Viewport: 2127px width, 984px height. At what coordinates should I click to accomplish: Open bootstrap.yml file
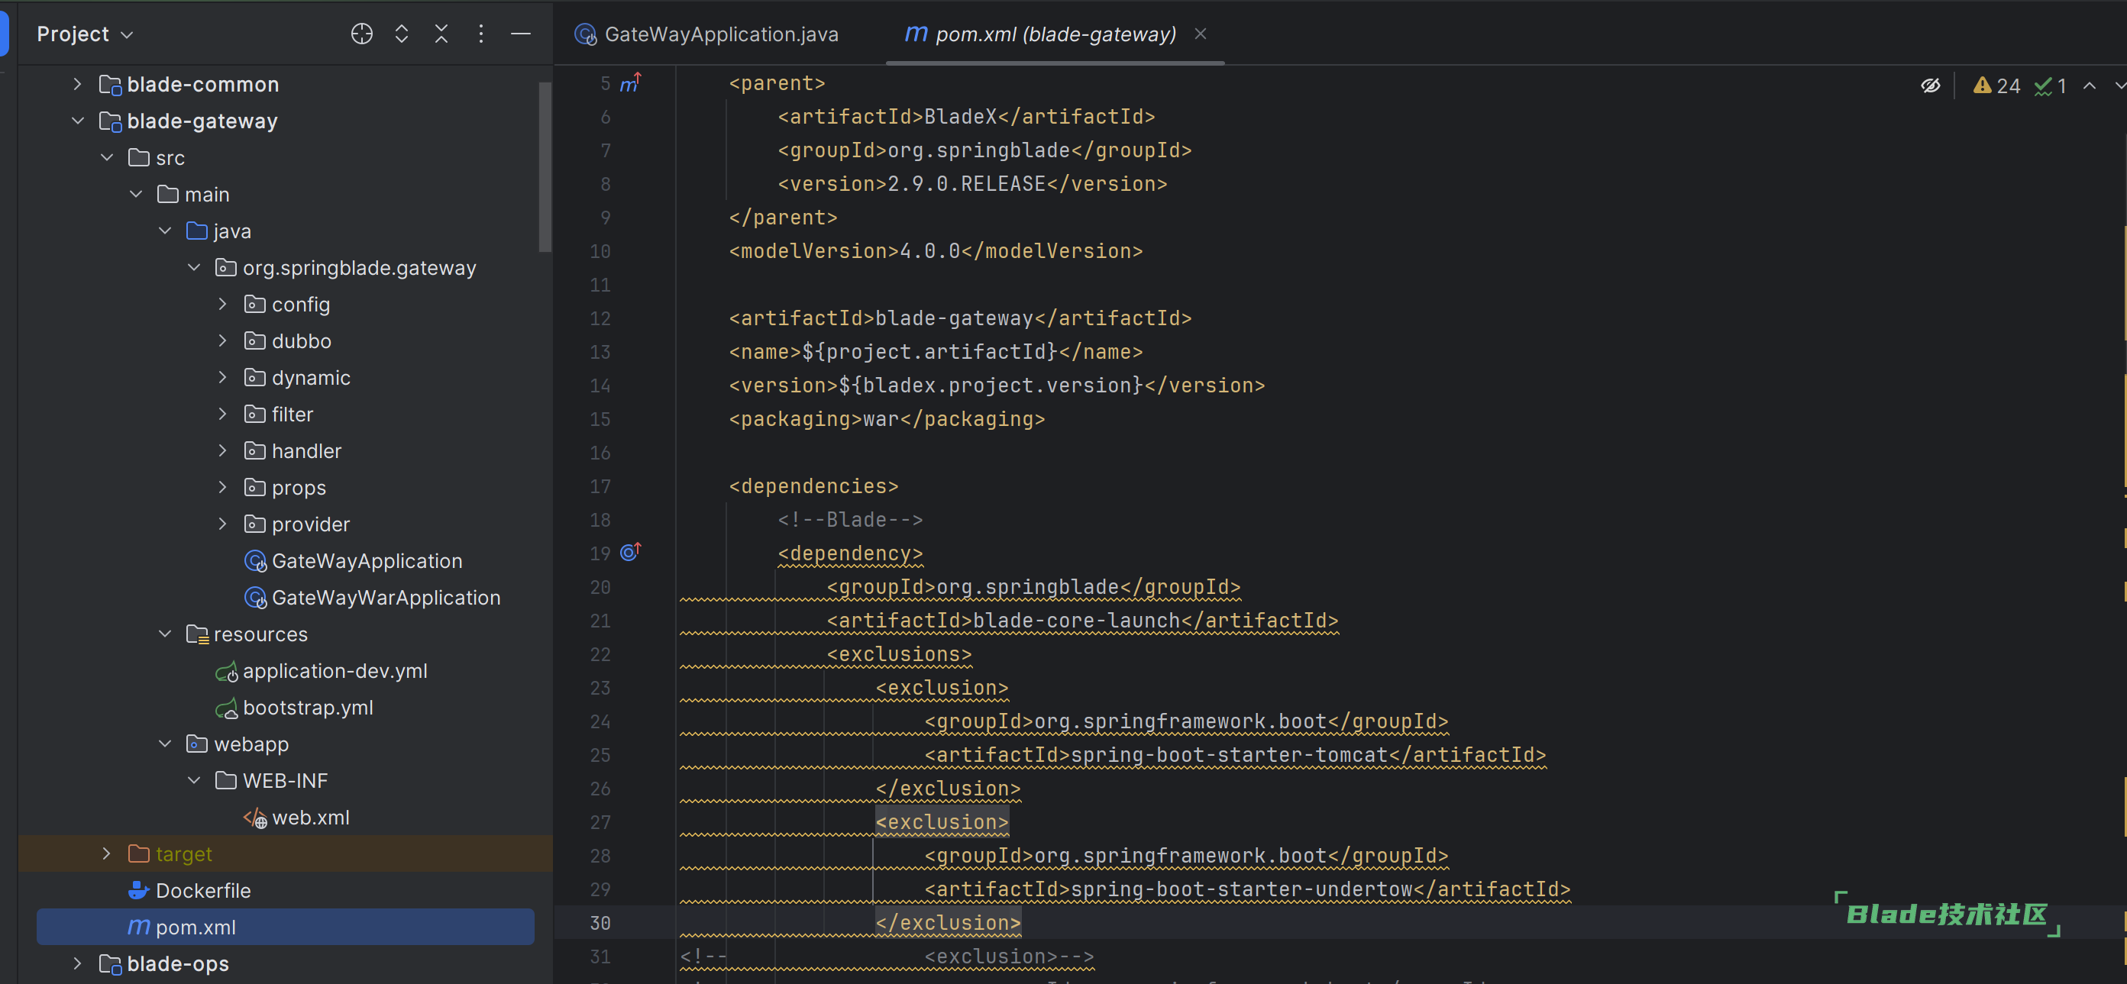308,708
